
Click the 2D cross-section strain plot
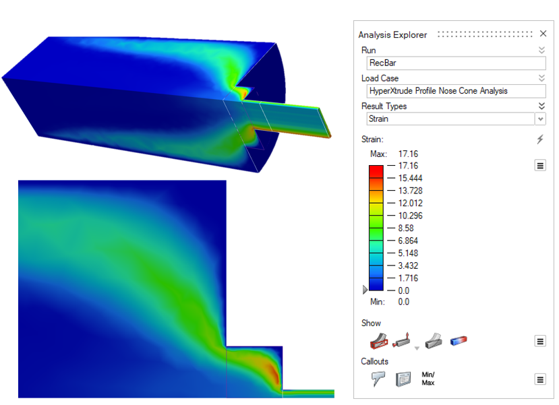pos(176,289)
